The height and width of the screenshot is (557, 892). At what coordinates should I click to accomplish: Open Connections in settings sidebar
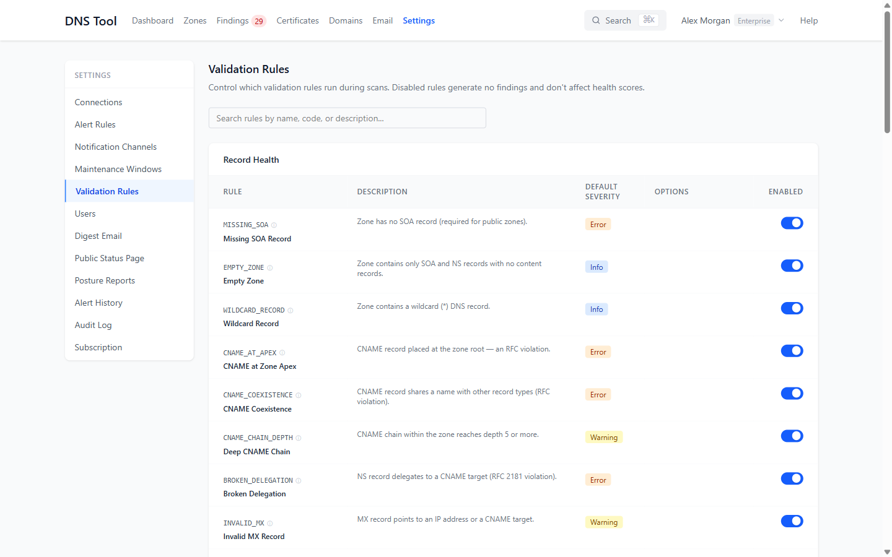[x=129, y=102]
